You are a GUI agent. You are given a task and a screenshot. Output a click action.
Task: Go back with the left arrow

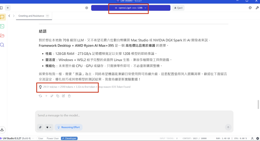click(x=9, y=16)
